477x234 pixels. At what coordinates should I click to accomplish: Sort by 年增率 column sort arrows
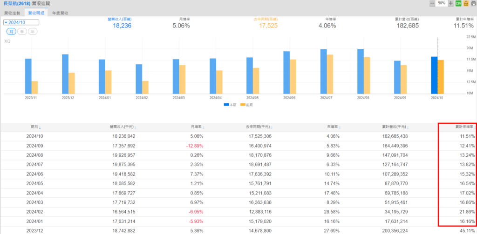[340, 127]
